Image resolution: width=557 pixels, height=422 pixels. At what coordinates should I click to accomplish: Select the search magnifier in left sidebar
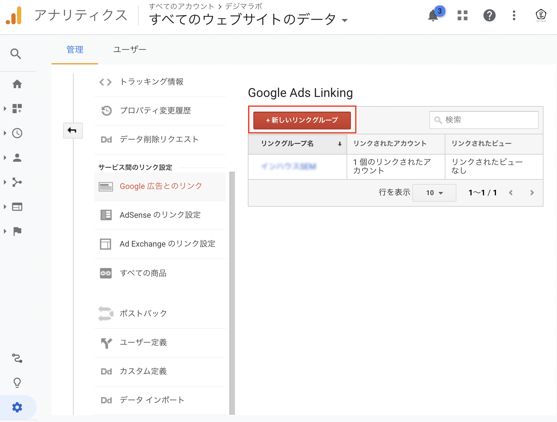pyautogui.click(x=15, y=54)
